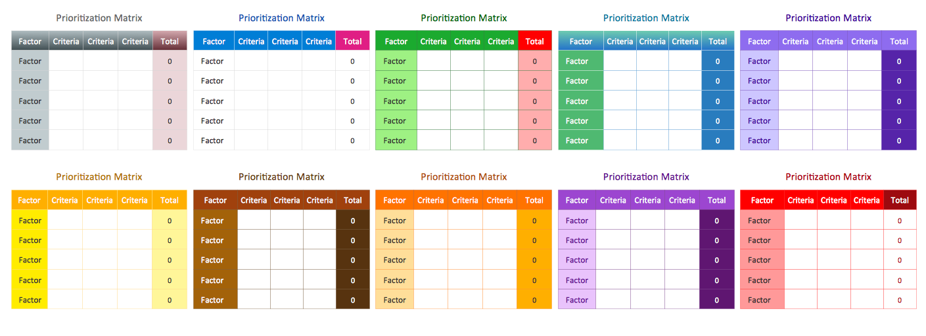
Task: Select the red Total header in green matrix
Action: point(534,41)
